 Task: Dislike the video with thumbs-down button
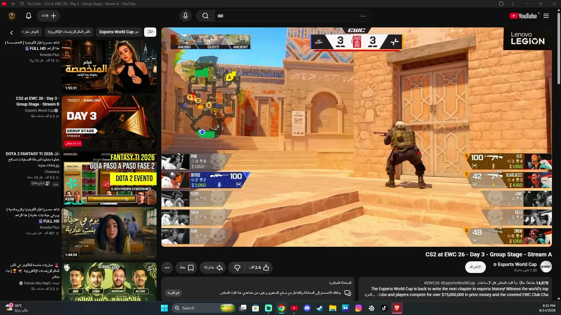[x=237, y=267]
